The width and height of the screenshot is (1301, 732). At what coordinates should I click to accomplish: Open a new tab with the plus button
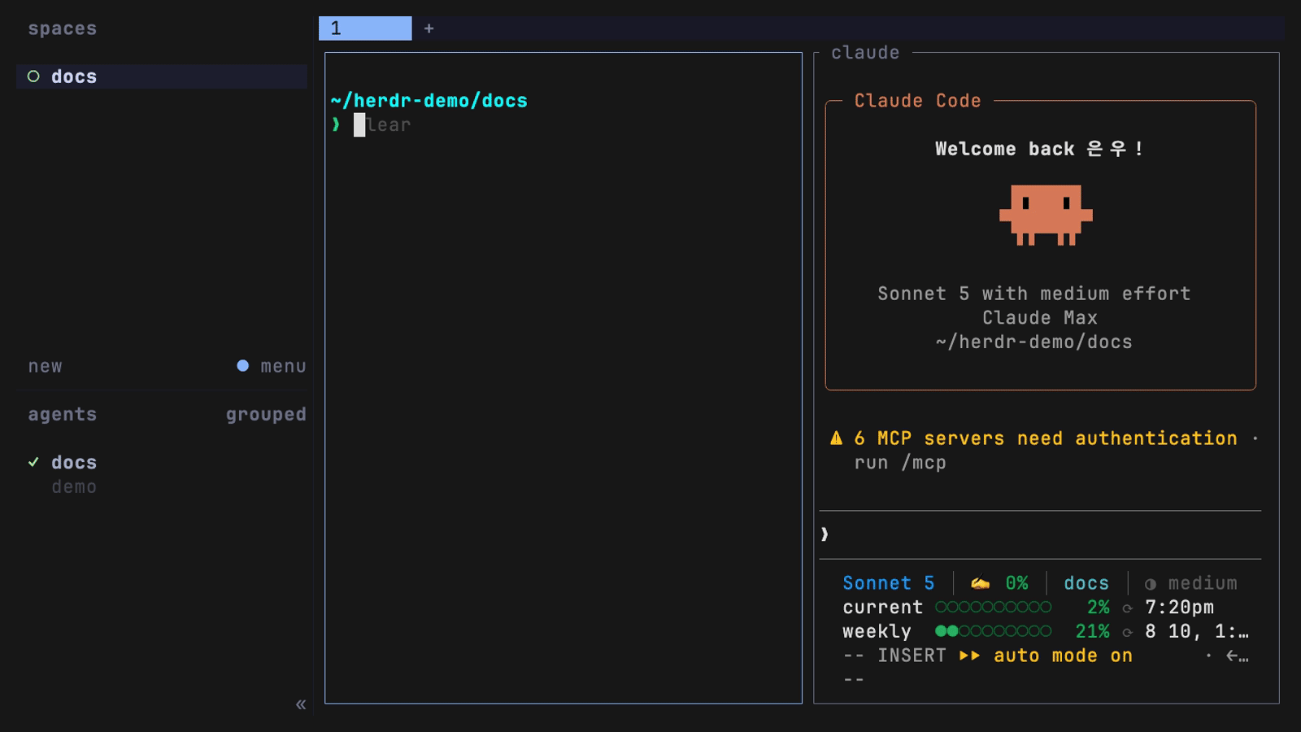[x=429, y=28]
